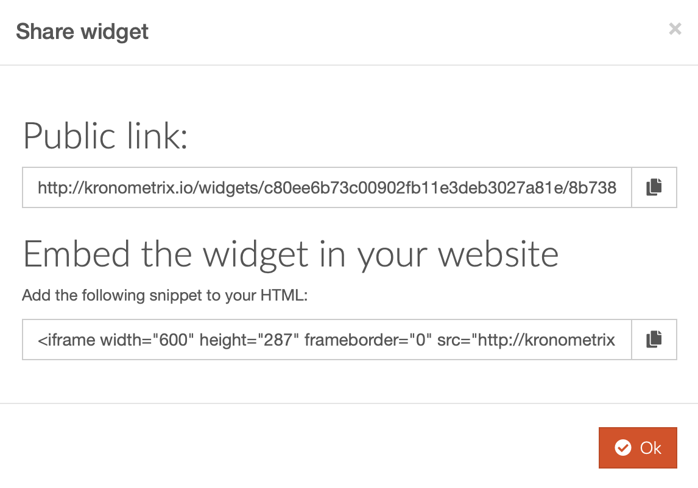Screen dimensions: 698x488
Task: Click height="287" in the iframe snippet
Action: coord(249,340)
